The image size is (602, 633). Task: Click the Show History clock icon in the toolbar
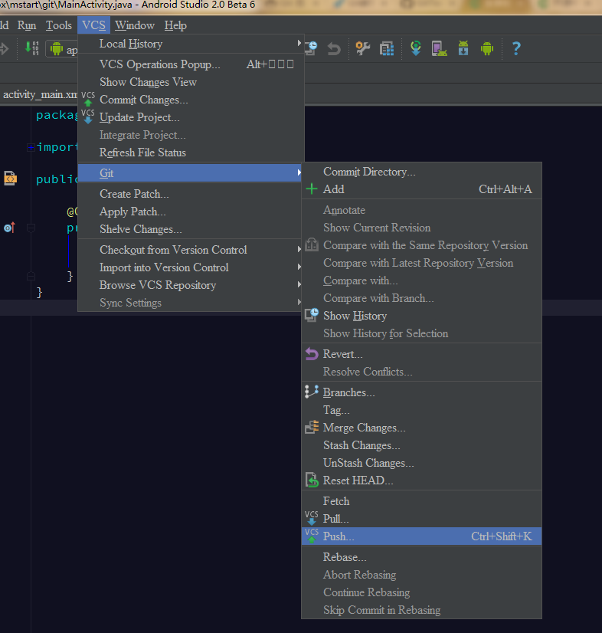[x=311, y=48]
